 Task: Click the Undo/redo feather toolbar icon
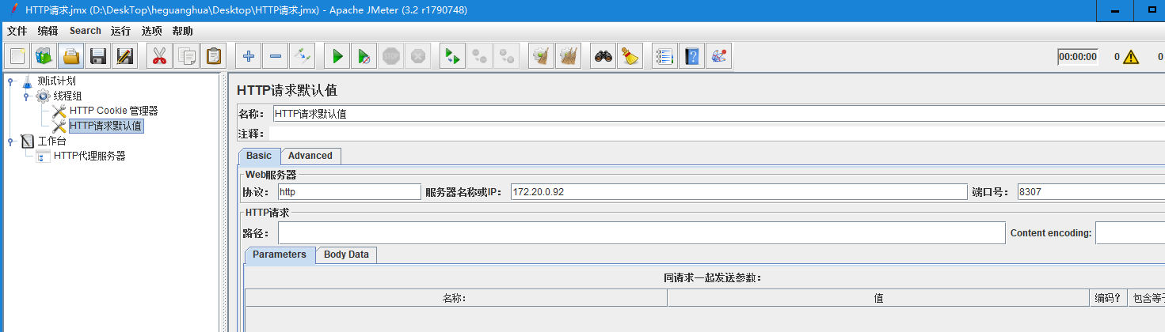pyautogui.click(x=719, y=56)
